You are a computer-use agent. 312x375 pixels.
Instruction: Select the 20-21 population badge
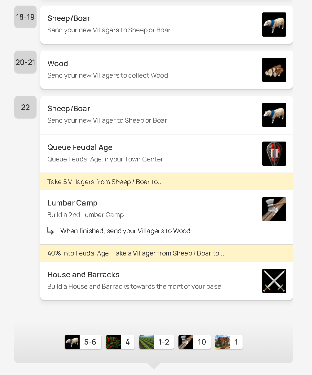pos(25,62)
